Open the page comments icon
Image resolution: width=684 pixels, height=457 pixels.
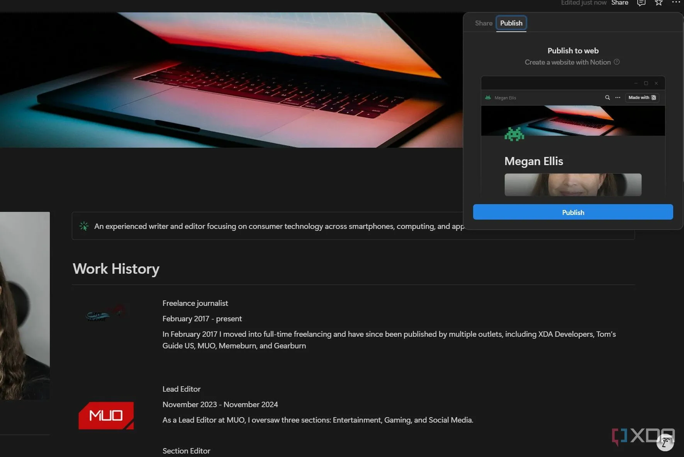pos(641,3)
